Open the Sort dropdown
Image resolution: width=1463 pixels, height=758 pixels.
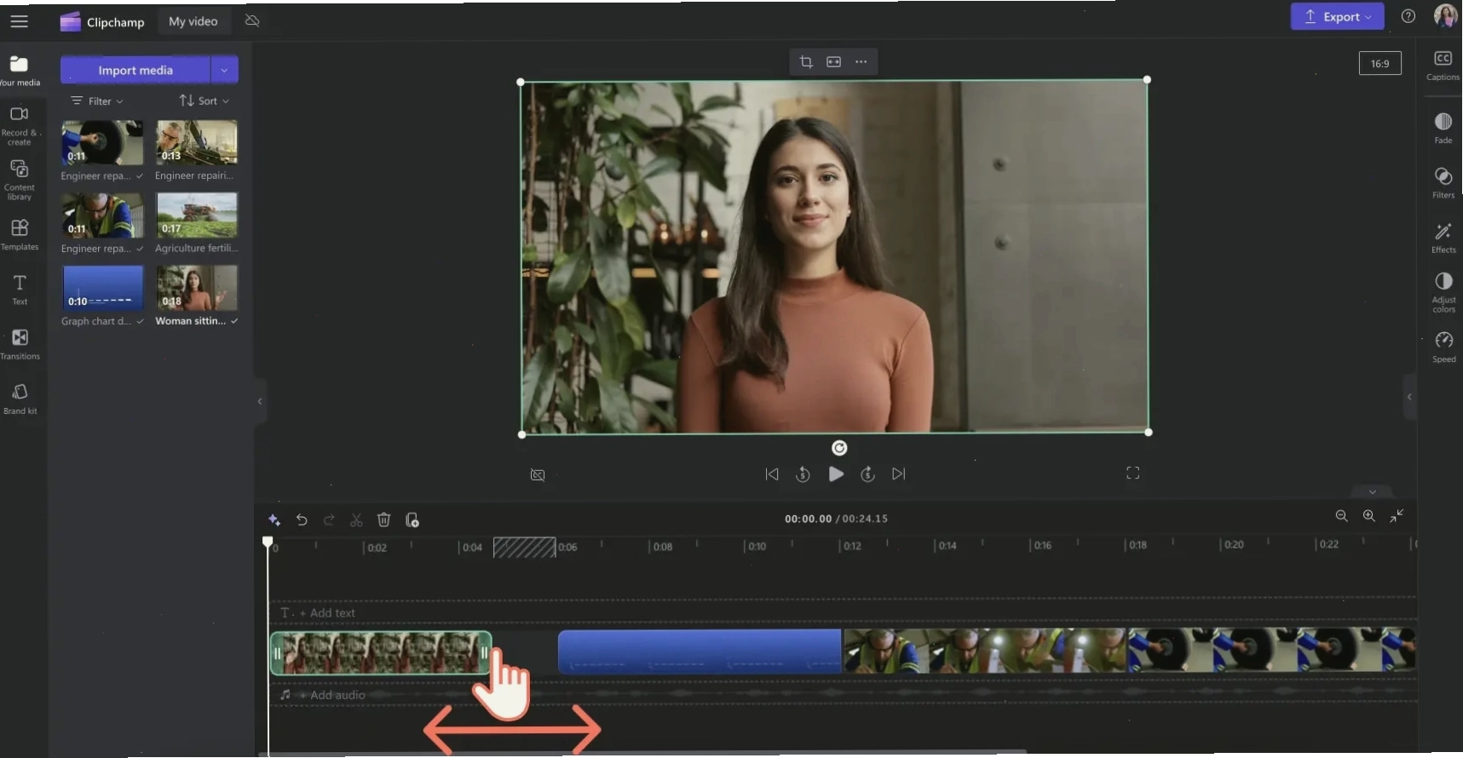tap(204, 100)
